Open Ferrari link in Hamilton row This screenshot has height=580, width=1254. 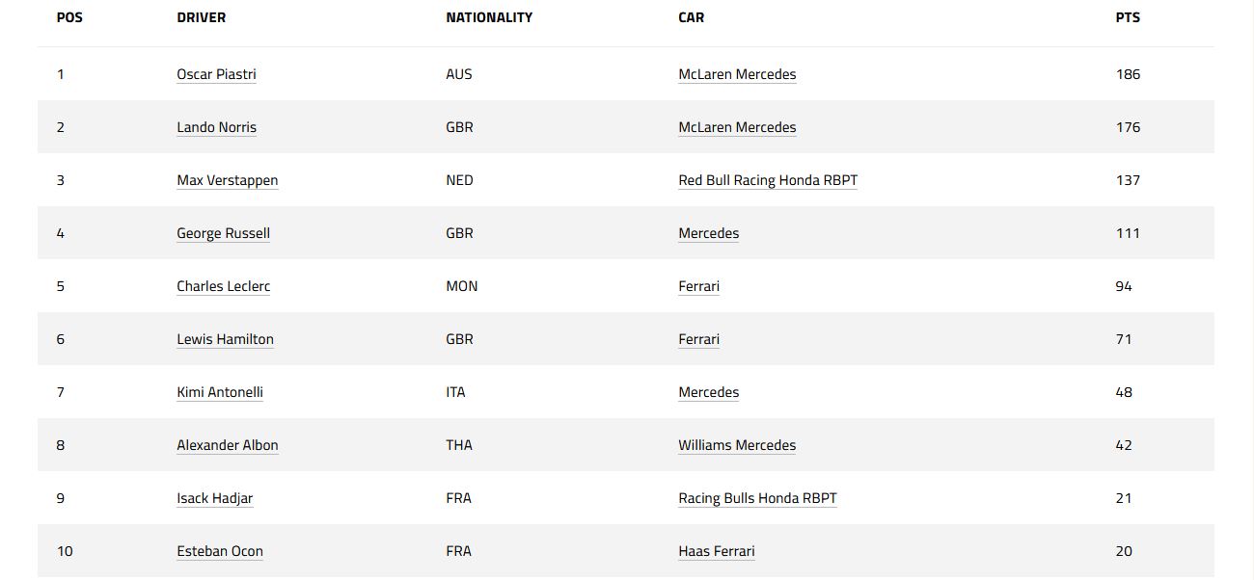point(698,339)
